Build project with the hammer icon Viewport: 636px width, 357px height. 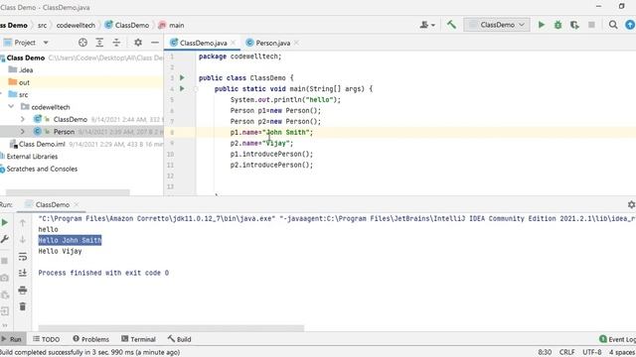[x=451, y=25]
